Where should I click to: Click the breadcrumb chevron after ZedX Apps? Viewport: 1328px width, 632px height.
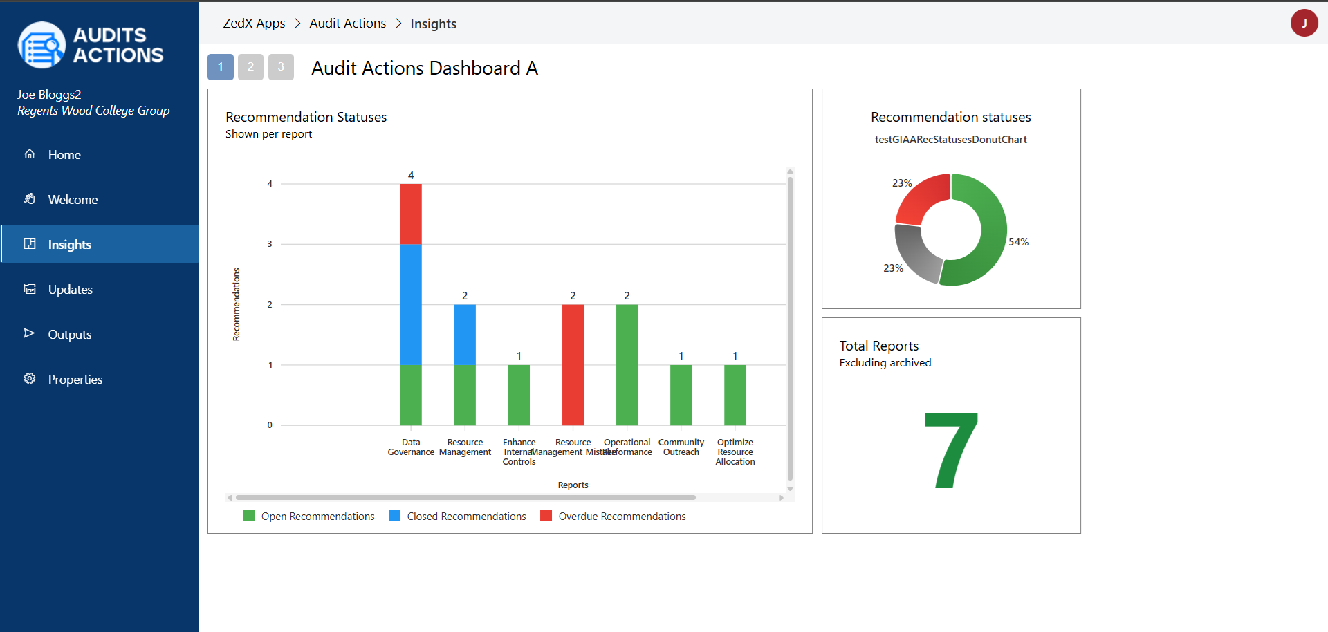click(x=297, y=24)
